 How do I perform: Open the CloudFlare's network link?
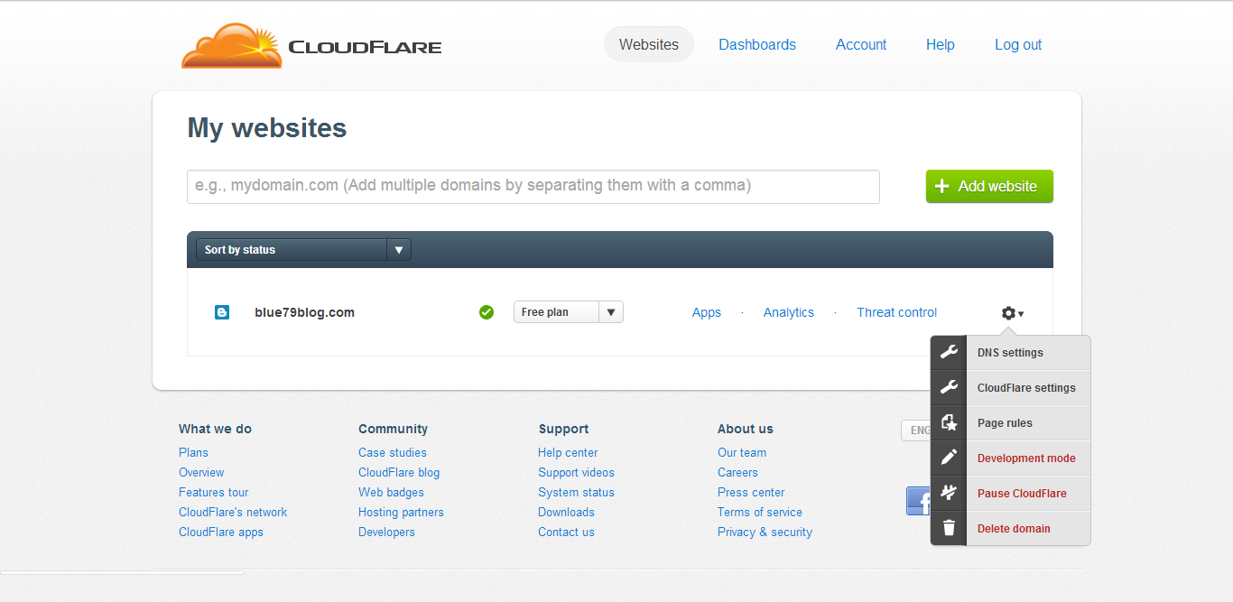pyautogui.click(x=233, y=512)
